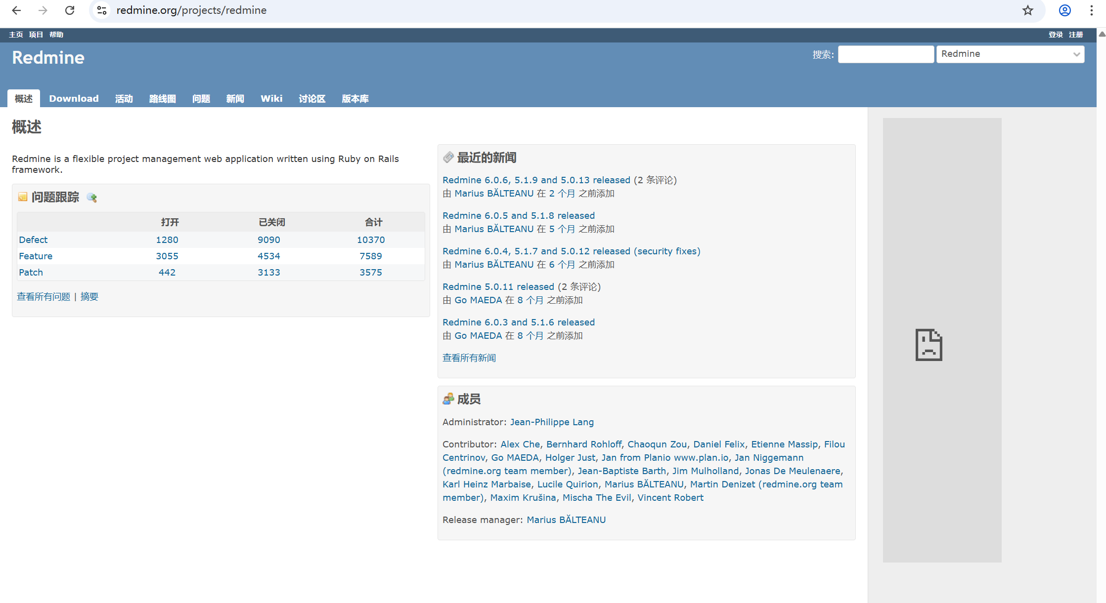Viewport: 1106px width, 603px height.
Task: Click closed Defect count 9090
Action: click(269, 240)
